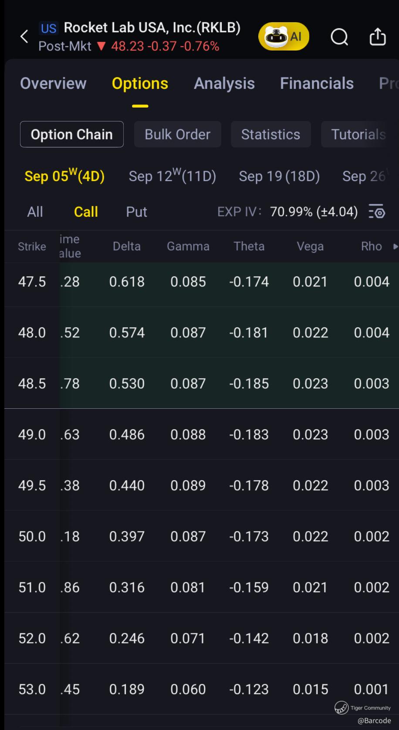399x730 pixels.
Task: Open the Statistics section
Action: click(x=271, y=135)
